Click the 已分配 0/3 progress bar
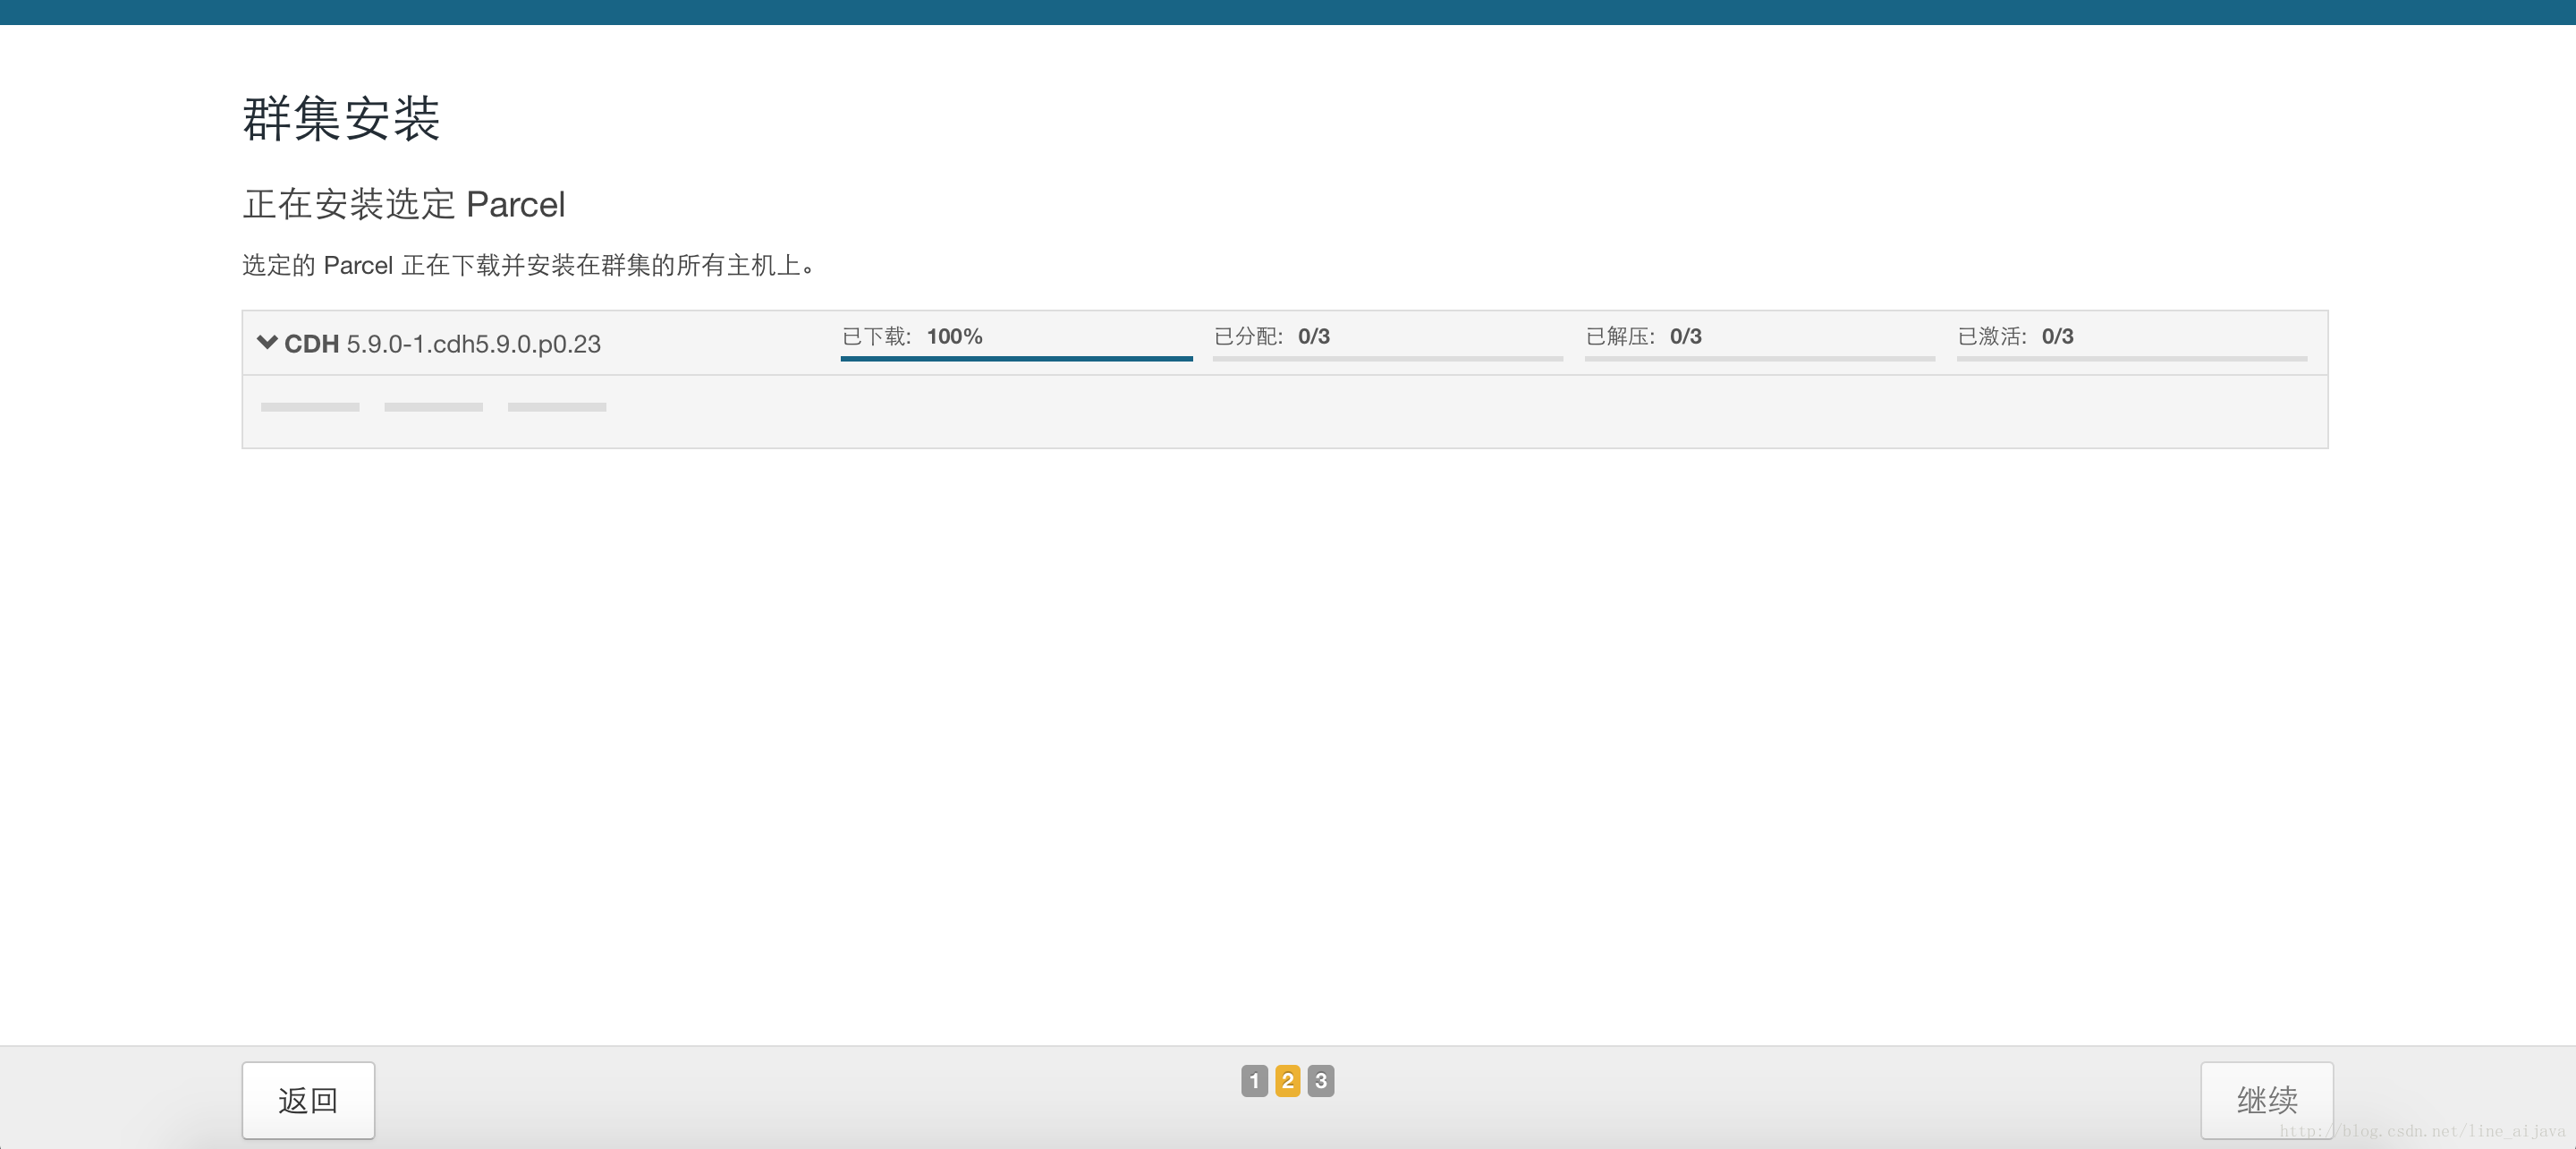 tap(1388, 358)
